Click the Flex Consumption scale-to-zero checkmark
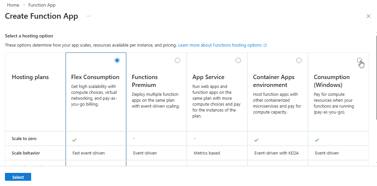377x186 pixels. pyautogui.click(x=74, y=140)
